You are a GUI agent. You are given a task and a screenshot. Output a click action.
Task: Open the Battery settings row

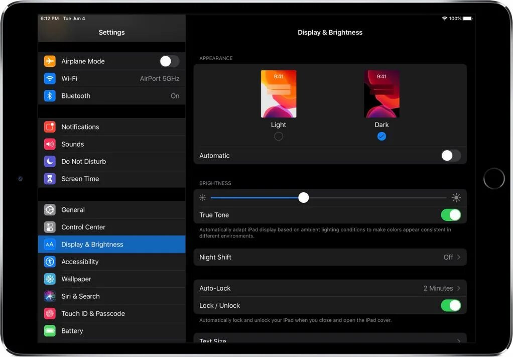(x=111, y=331)
